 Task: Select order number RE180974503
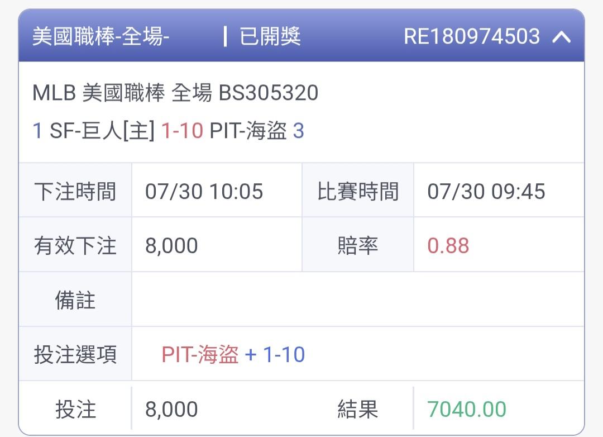(472, 36)
